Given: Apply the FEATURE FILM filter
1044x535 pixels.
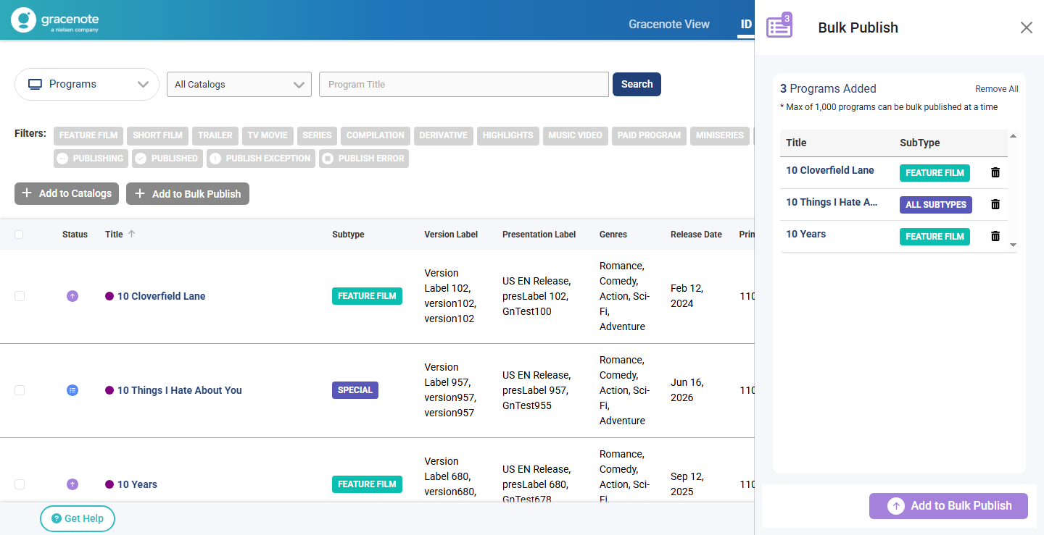Looking at the screenshot, I should coord(88,135).
